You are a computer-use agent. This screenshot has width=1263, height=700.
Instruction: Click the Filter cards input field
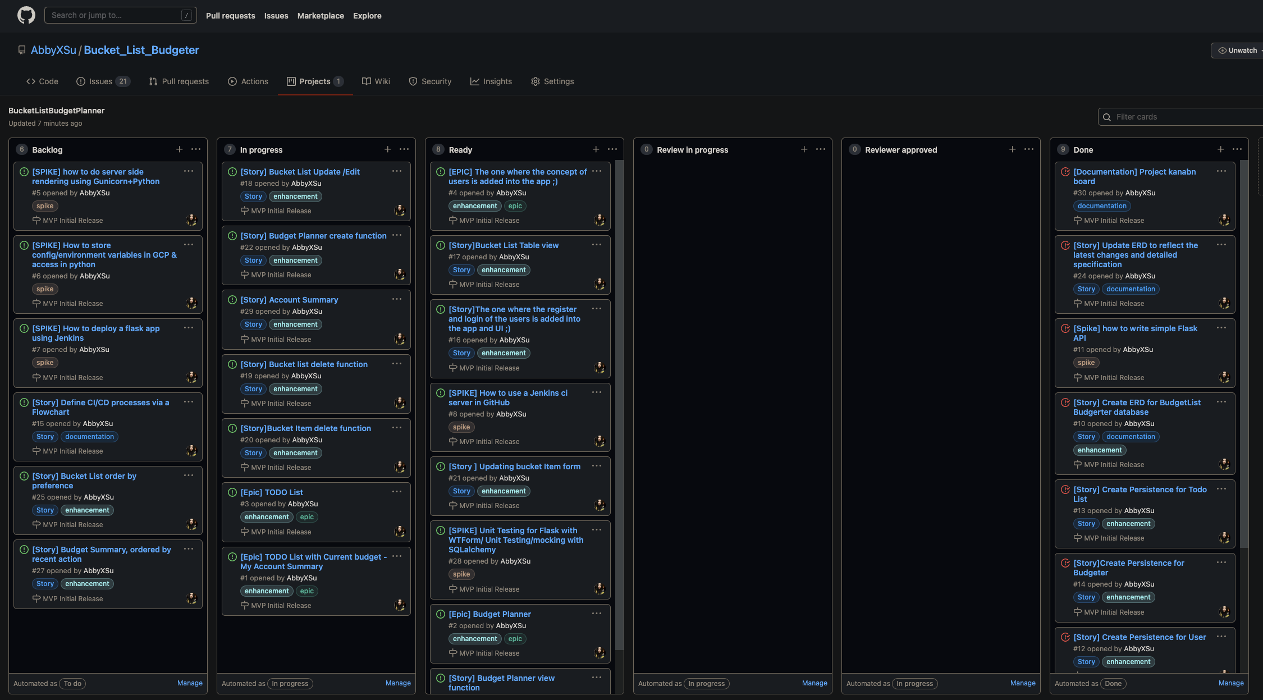click(1180, 117)
